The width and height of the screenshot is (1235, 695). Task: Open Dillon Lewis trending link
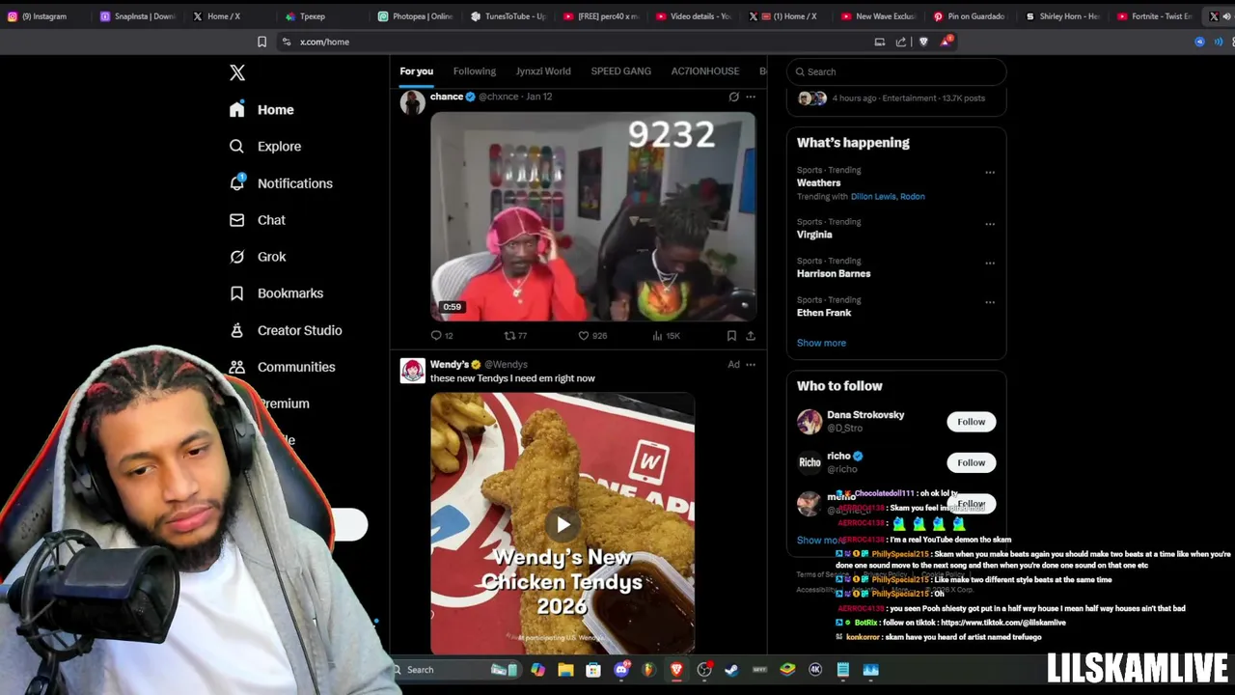[873, 197]
